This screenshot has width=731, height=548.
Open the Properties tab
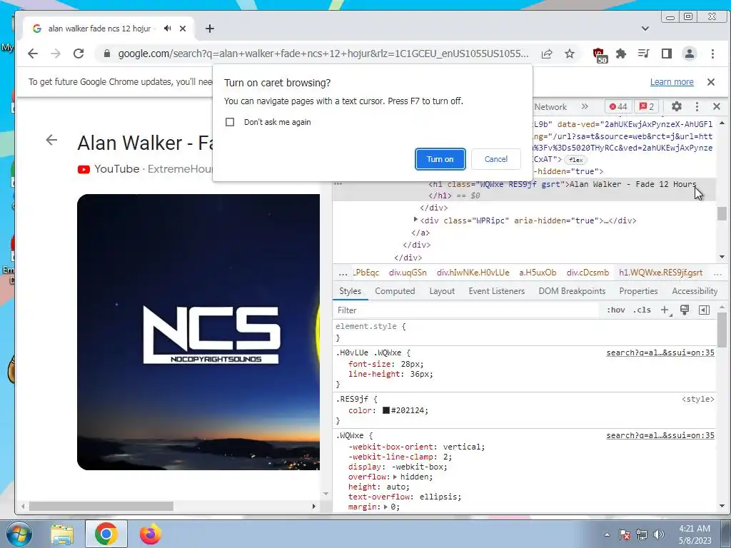pos(638,291)
